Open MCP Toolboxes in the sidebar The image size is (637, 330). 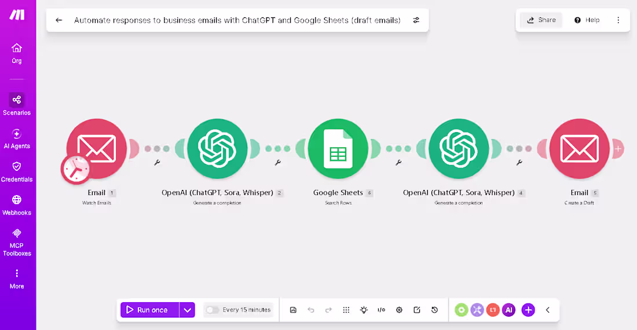[17, 243]
